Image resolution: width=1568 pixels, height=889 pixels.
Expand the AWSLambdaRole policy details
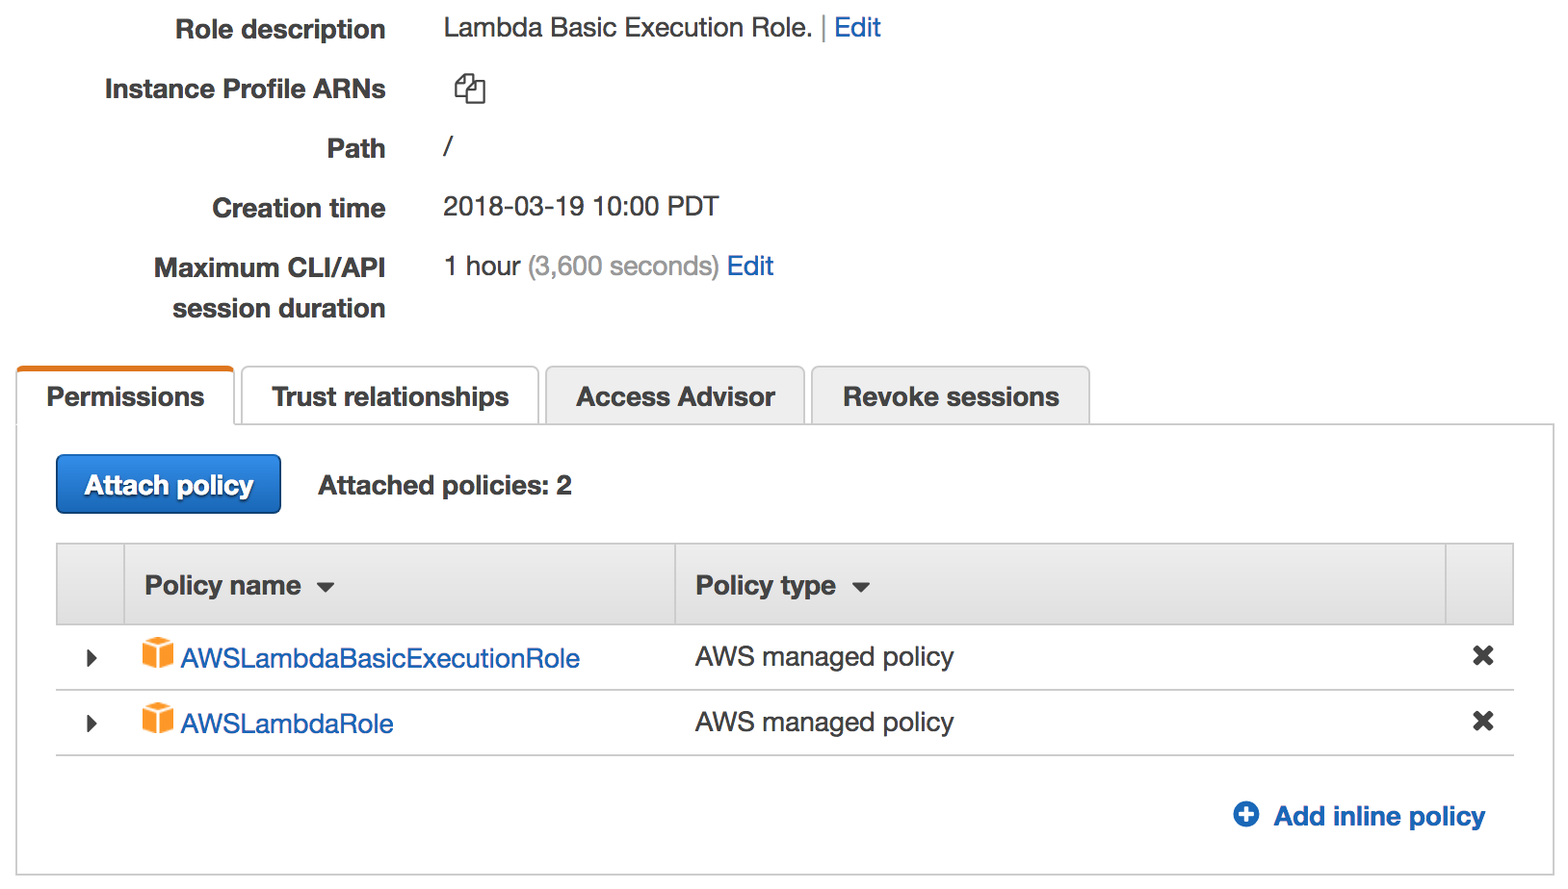91,723
